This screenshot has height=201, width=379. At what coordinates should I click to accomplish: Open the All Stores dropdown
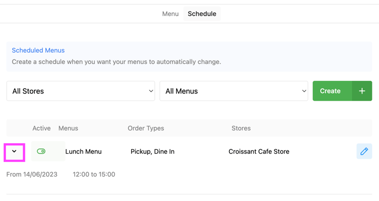(80, 91)
